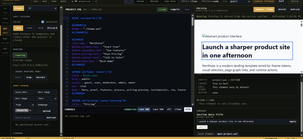303x139 pixels.
Task: Show Last 100 console logs
Action: tap(144, 109)
